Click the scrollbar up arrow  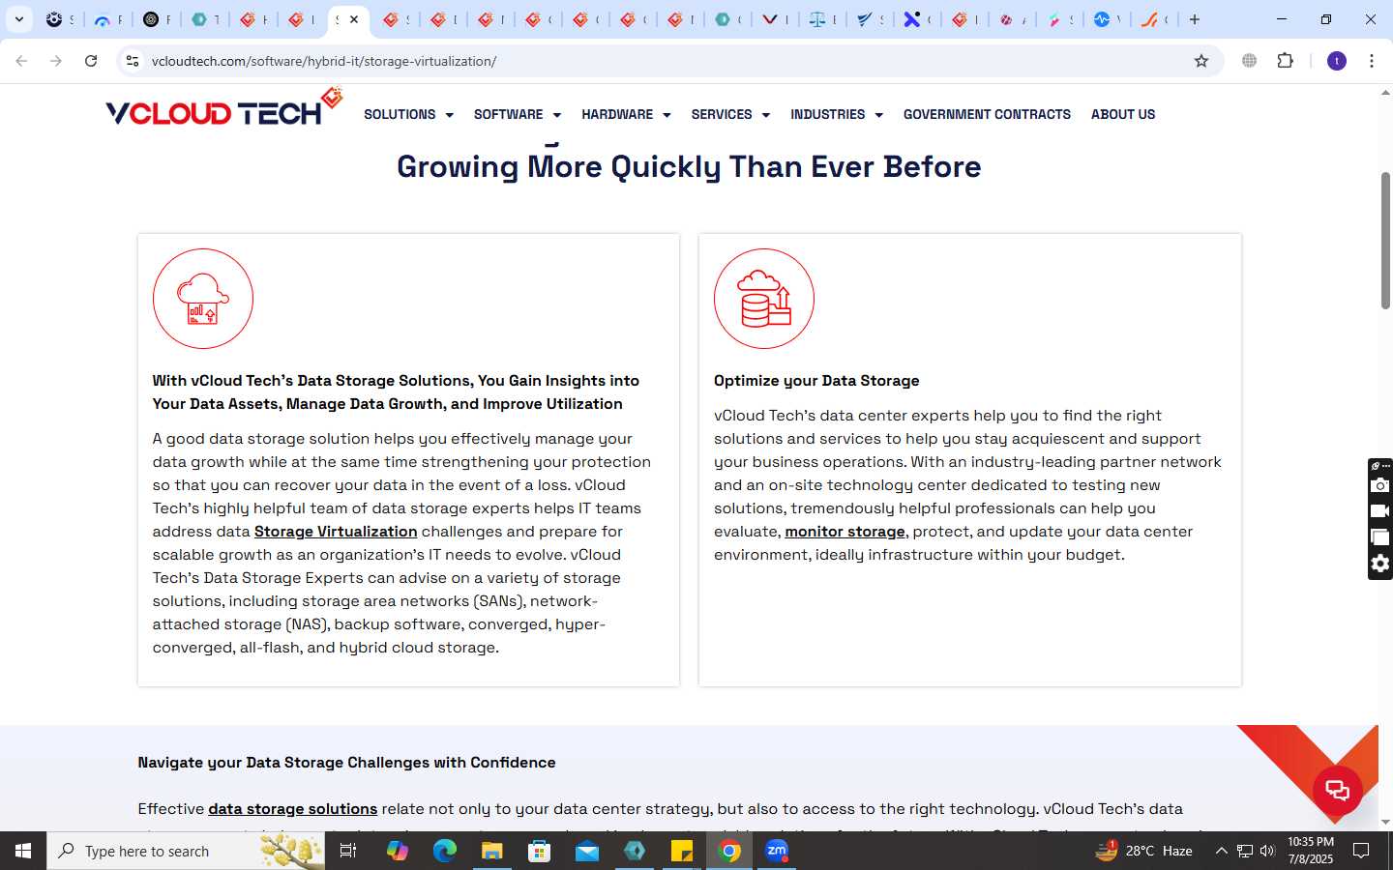coord(1385,93)
